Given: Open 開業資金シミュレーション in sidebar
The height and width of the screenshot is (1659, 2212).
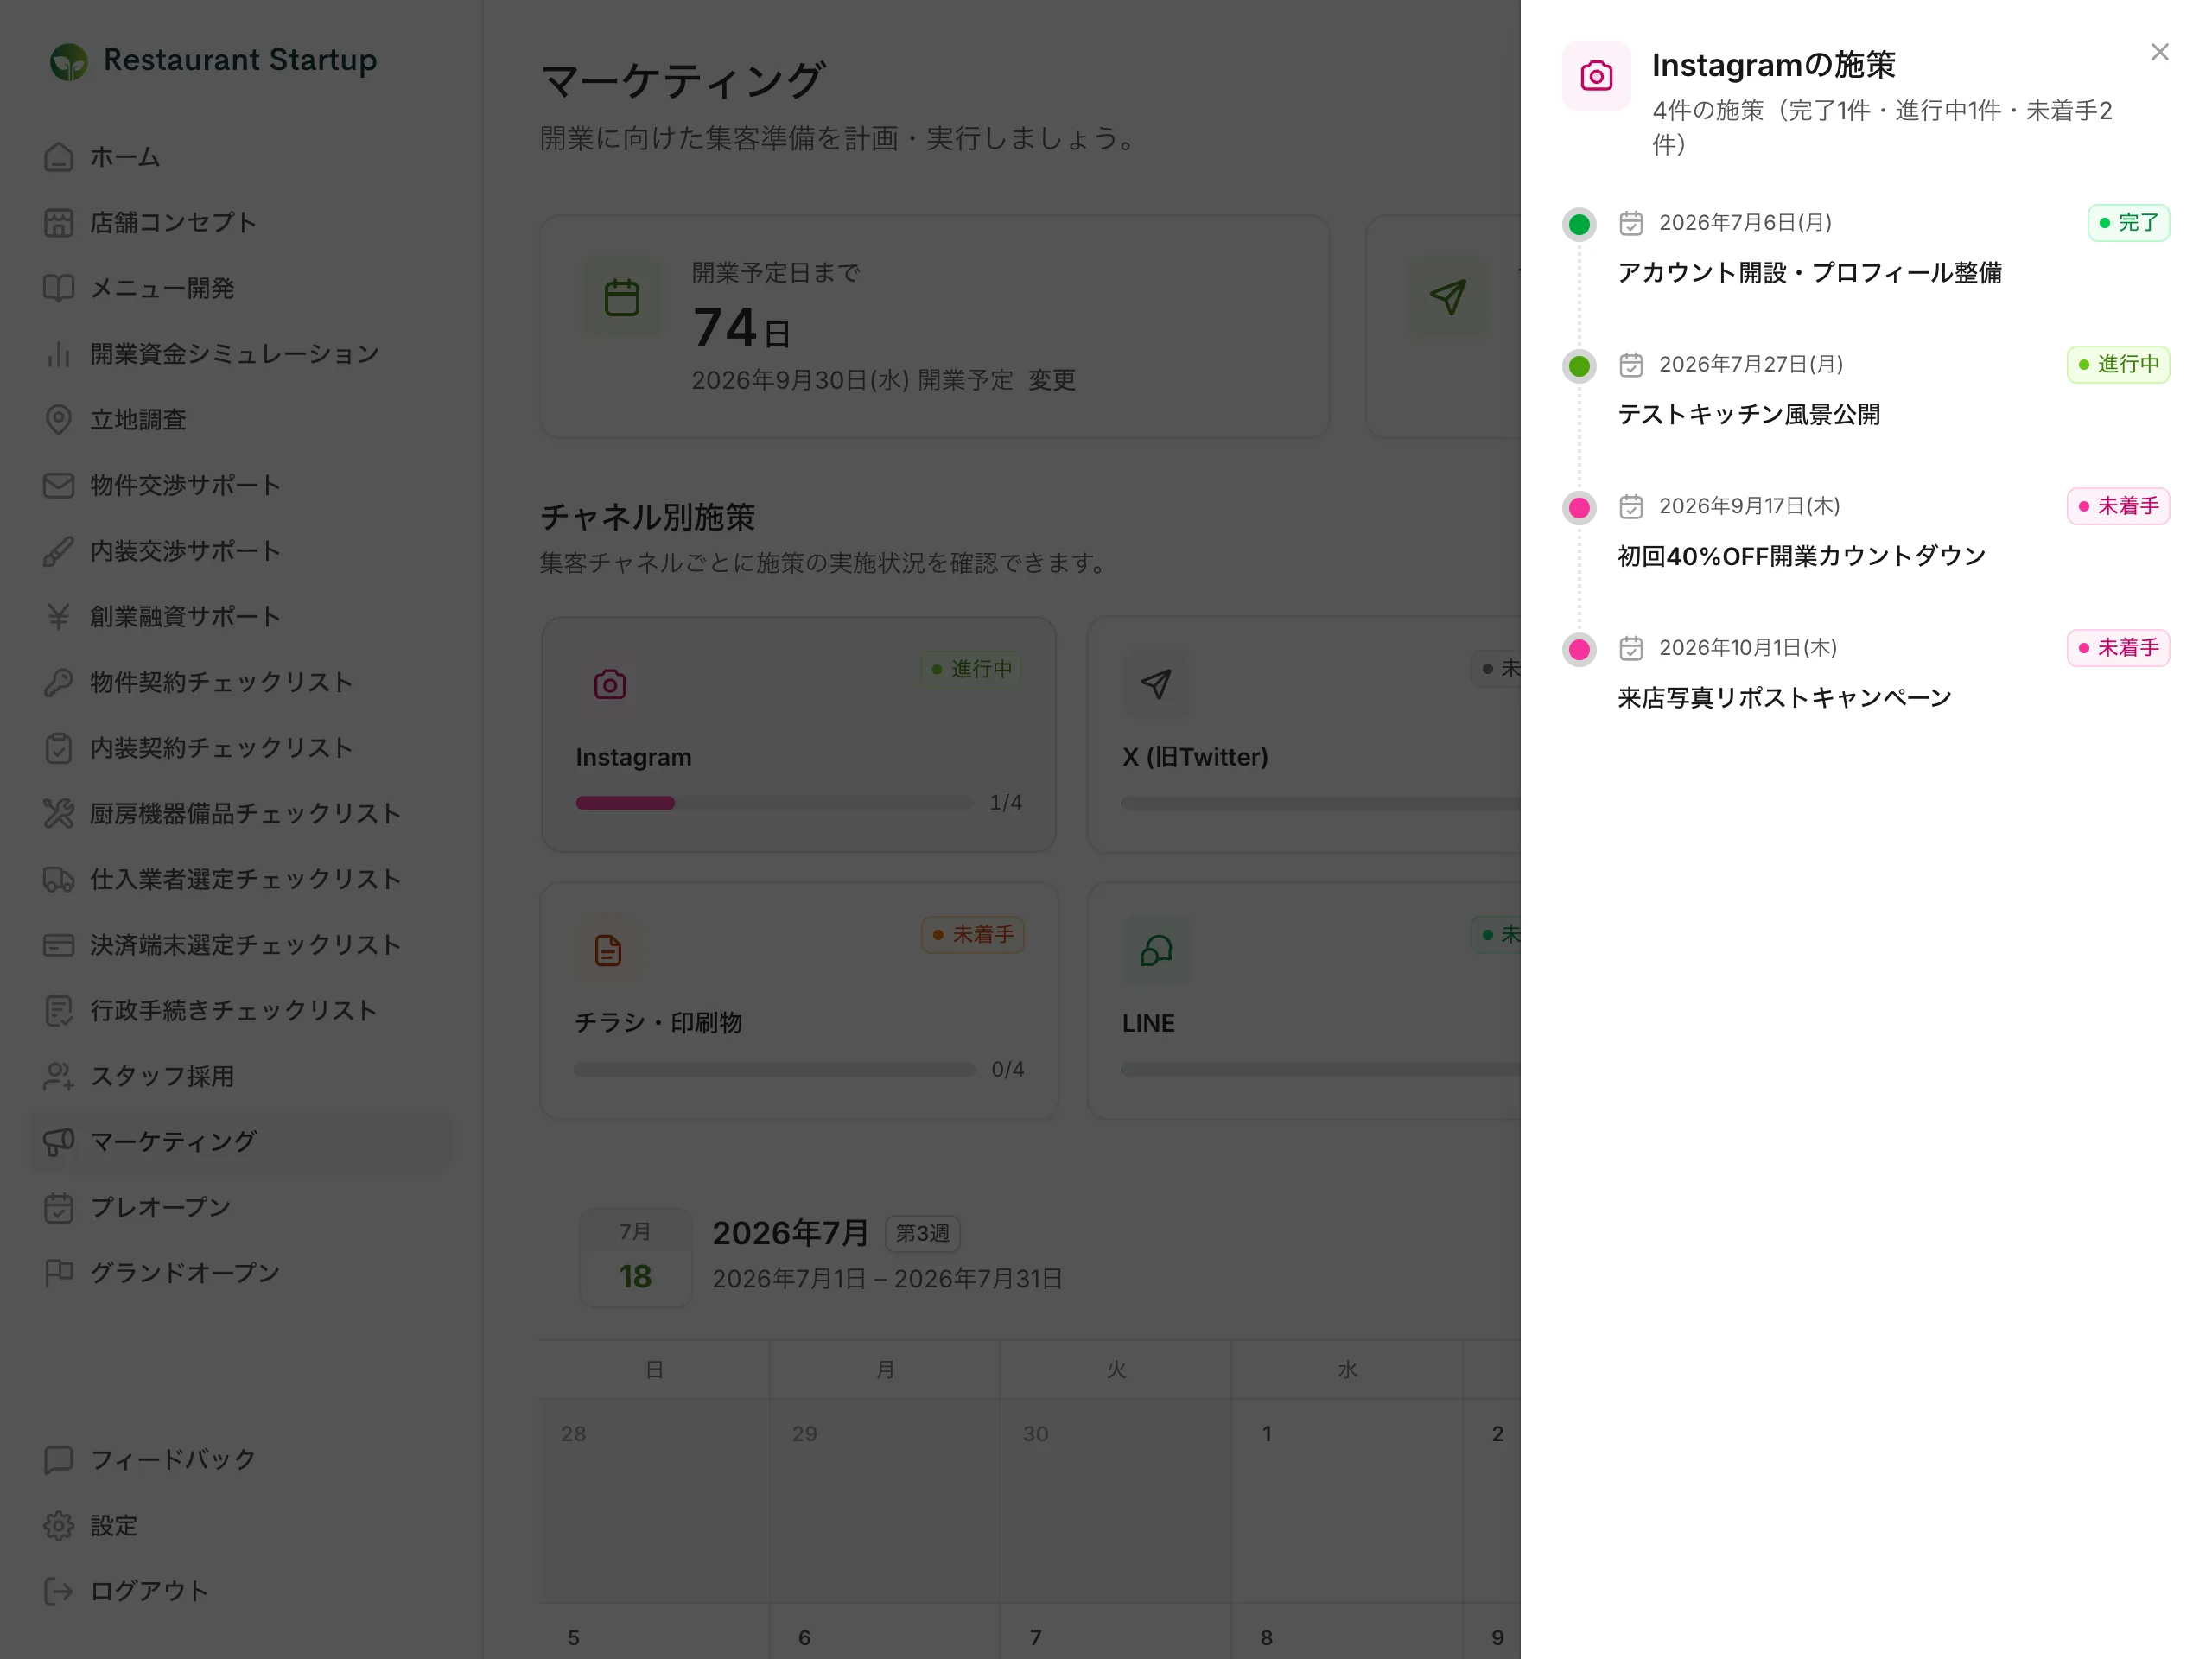Looking at the screenshot, I should click(240, 355).
